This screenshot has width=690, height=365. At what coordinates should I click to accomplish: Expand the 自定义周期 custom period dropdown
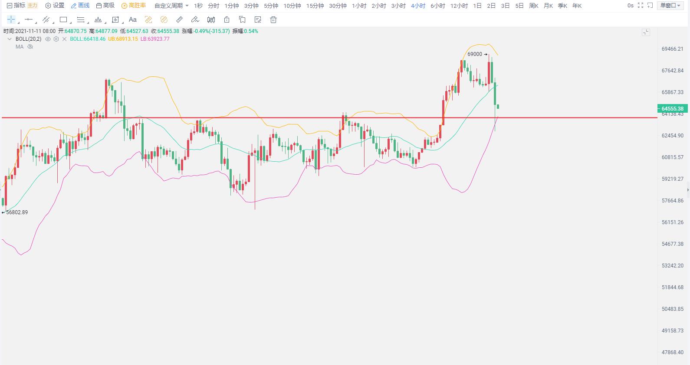pyautogui.click(x=171, y=6)
